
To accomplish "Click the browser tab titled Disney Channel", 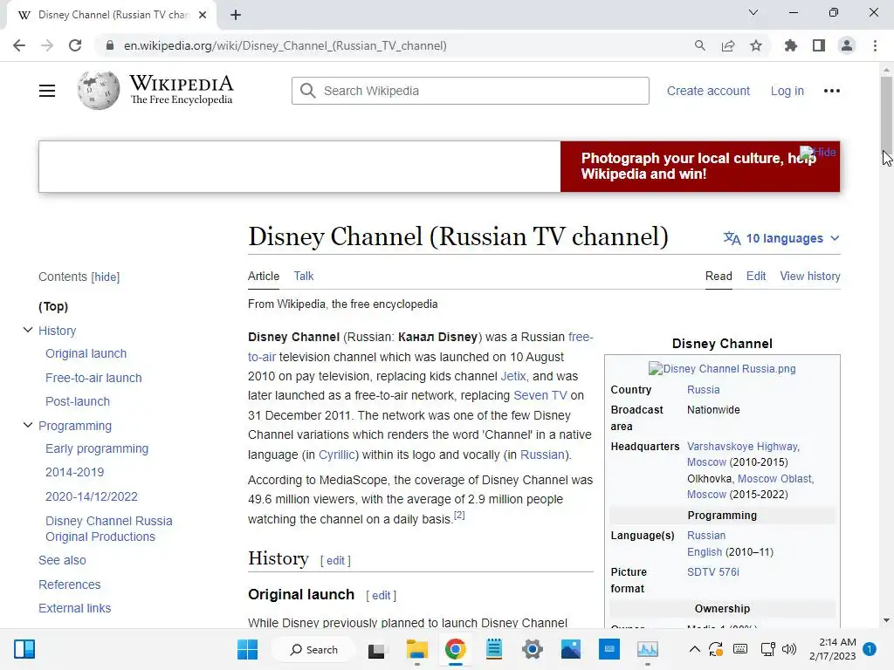I will (x=113, y=15).
